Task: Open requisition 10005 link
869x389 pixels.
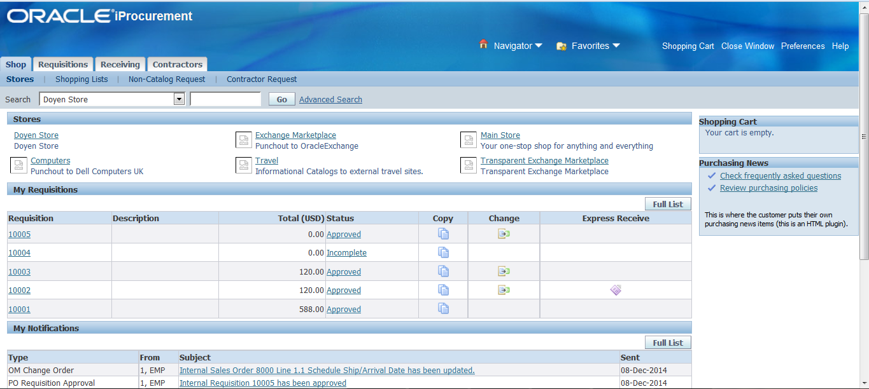Action: [19, 234]
